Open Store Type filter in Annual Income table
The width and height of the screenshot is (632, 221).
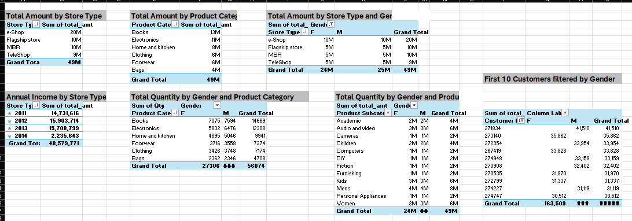click(x=36, y=105)
